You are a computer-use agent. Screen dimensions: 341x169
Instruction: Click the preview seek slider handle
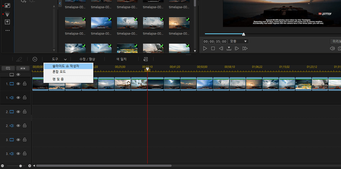coord(244,34)
